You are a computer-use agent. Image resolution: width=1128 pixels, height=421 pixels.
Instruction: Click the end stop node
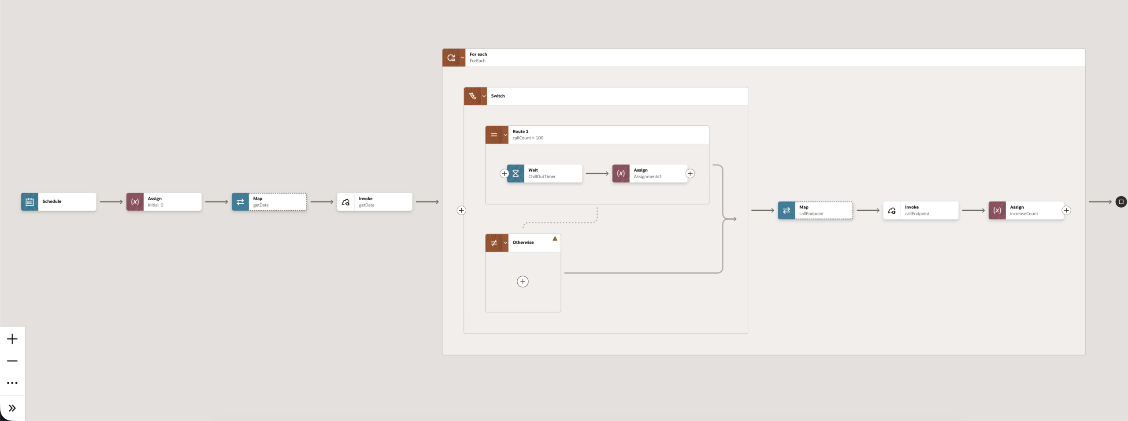coord(1121,202)
